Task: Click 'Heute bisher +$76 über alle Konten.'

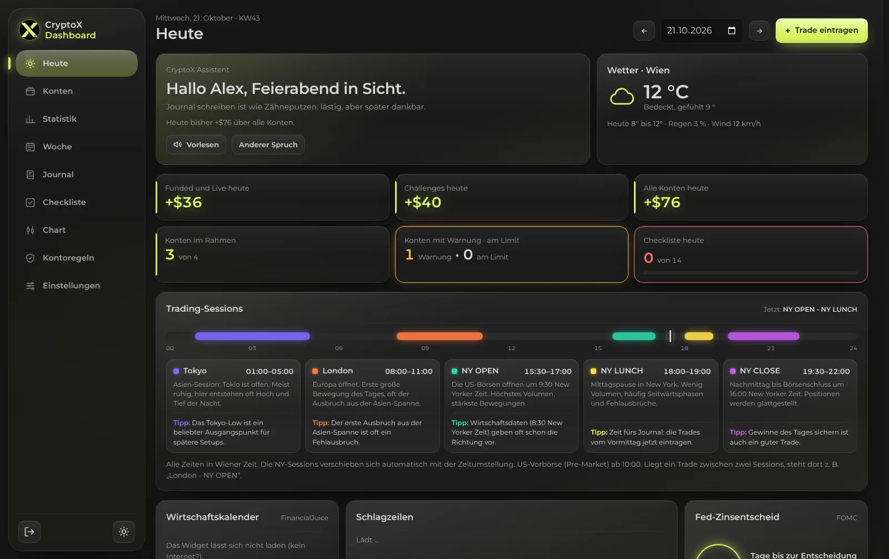Action: (231, 123)
